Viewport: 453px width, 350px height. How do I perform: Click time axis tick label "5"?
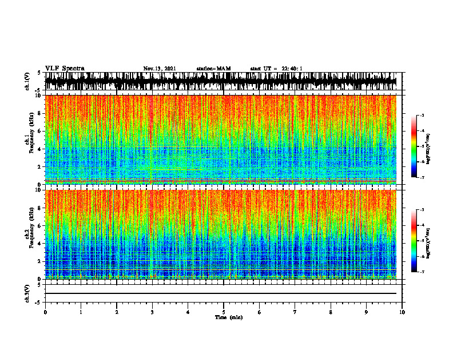click(224, 312)
